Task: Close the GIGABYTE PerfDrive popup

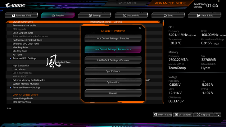Action: [140, 28]
